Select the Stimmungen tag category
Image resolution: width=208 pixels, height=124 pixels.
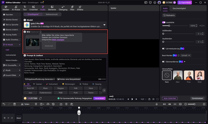(69, 84)
